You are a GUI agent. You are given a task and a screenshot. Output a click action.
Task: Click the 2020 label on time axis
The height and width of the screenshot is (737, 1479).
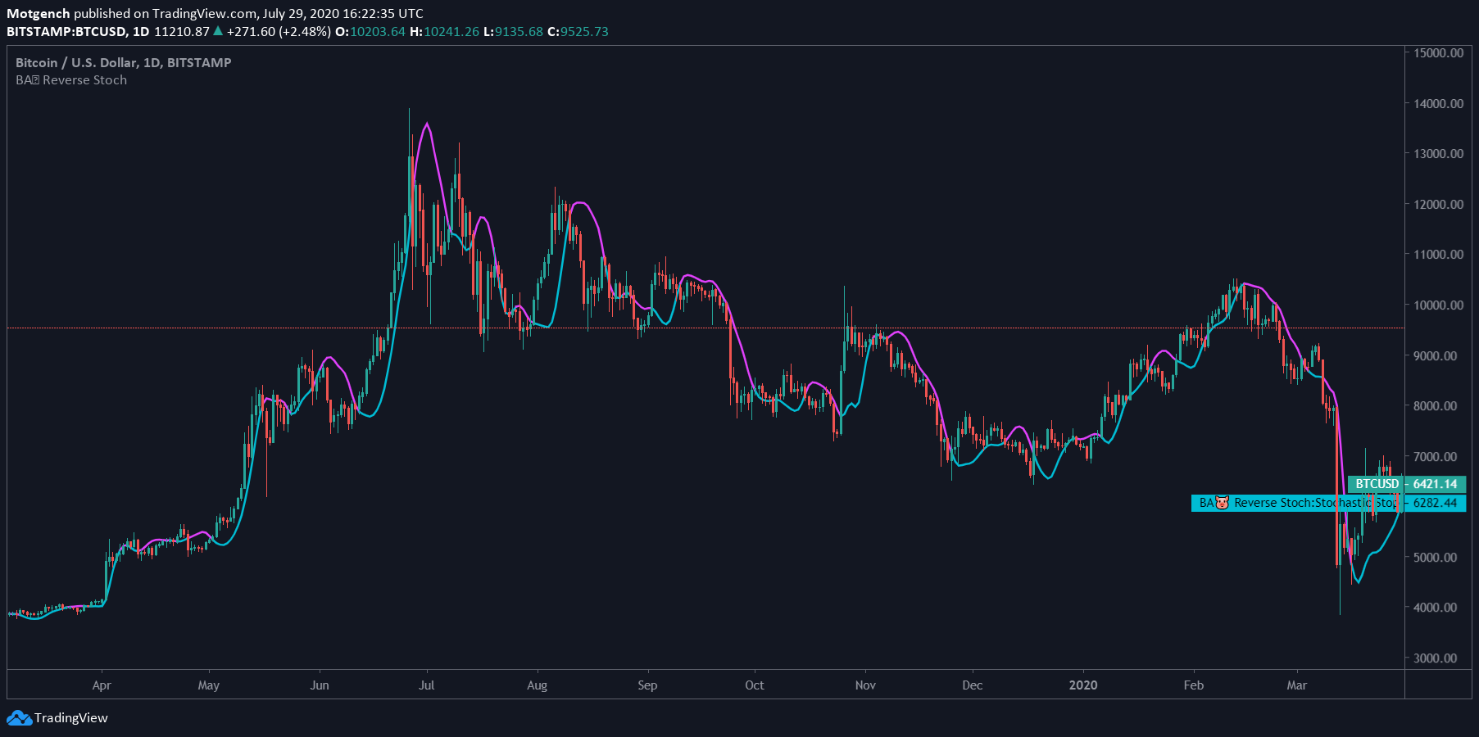coord(1083,685)
